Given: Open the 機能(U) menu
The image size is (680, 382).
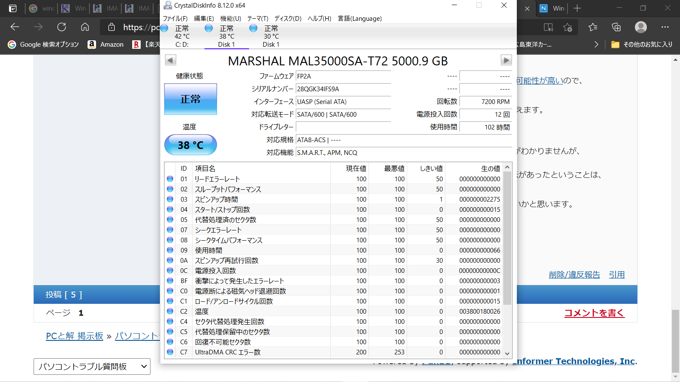Looking at the screenshot, I should [x=230, y=19].
